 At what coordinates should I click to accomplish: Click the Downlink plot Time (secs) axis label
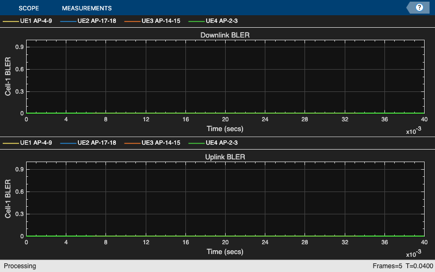point(225,129)
